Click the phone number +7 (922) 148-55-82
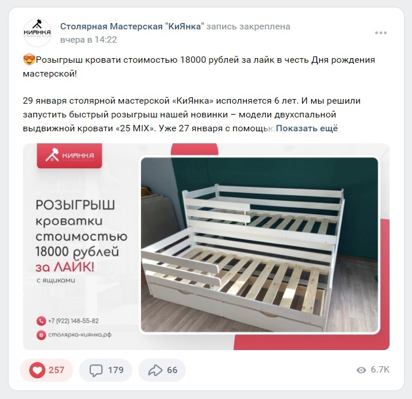Screen dimensions: 412x399 coord(73,321)
